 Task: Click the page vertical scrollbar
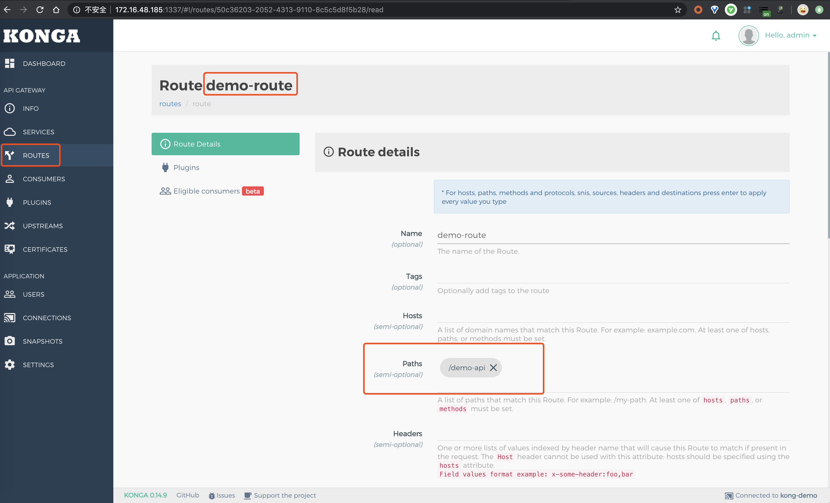(x=828, y=145)
